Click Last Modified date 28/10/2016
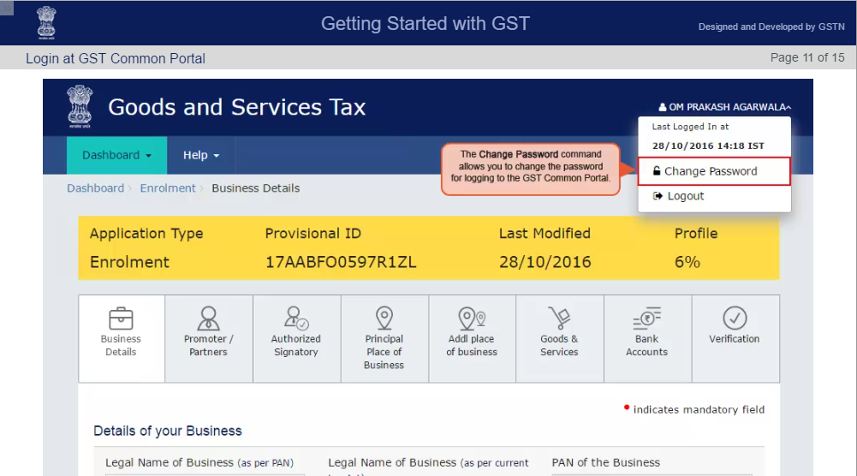This screenshot has height=476, width=857. 545,262
